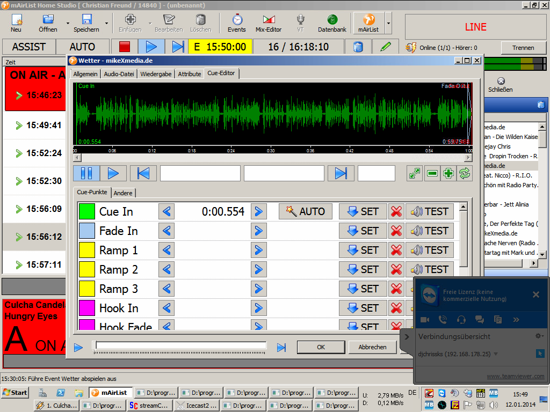Click the Cue-Editor waveform display

[273, 114]
